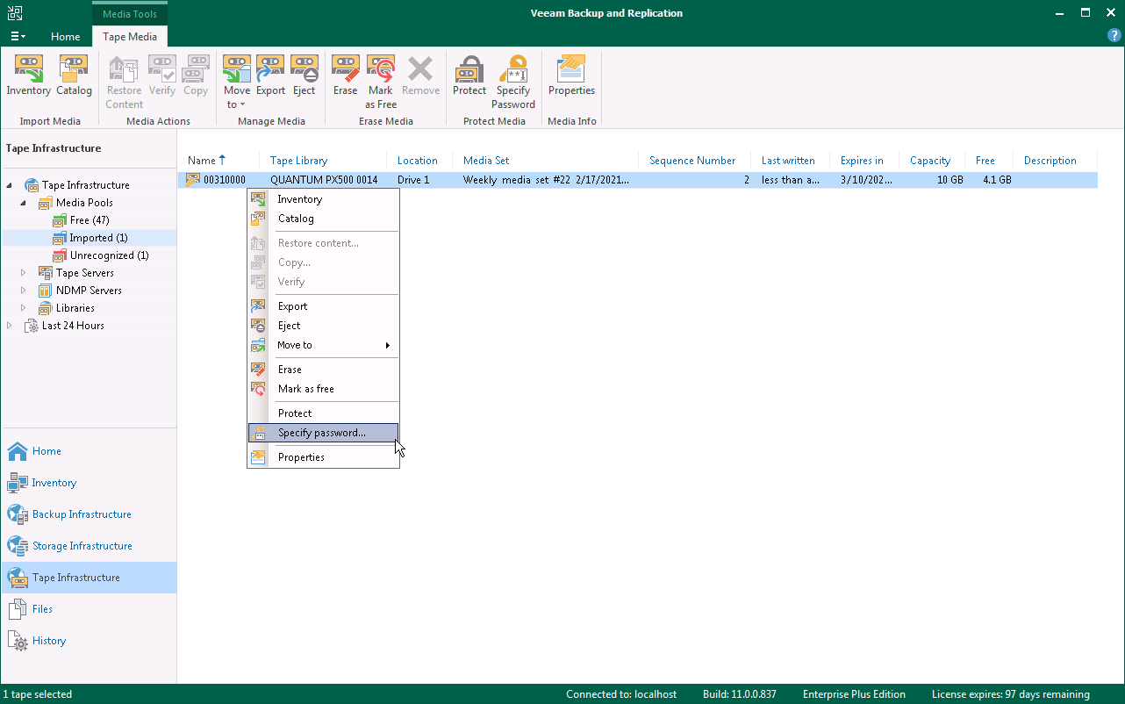
Task: Open the Move to context submenu
Action: pos(323,345)
